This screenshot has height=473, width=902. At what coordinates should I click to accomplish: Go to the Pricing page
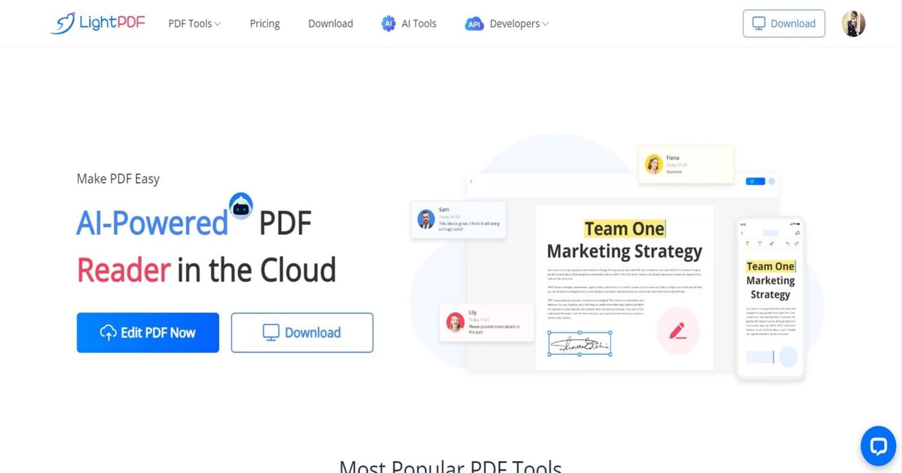(x=264, y=24)
